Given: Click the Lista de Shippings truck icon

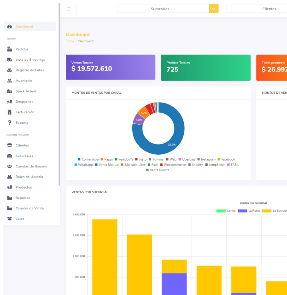Looking at the screenshot, I should point(10,59).
